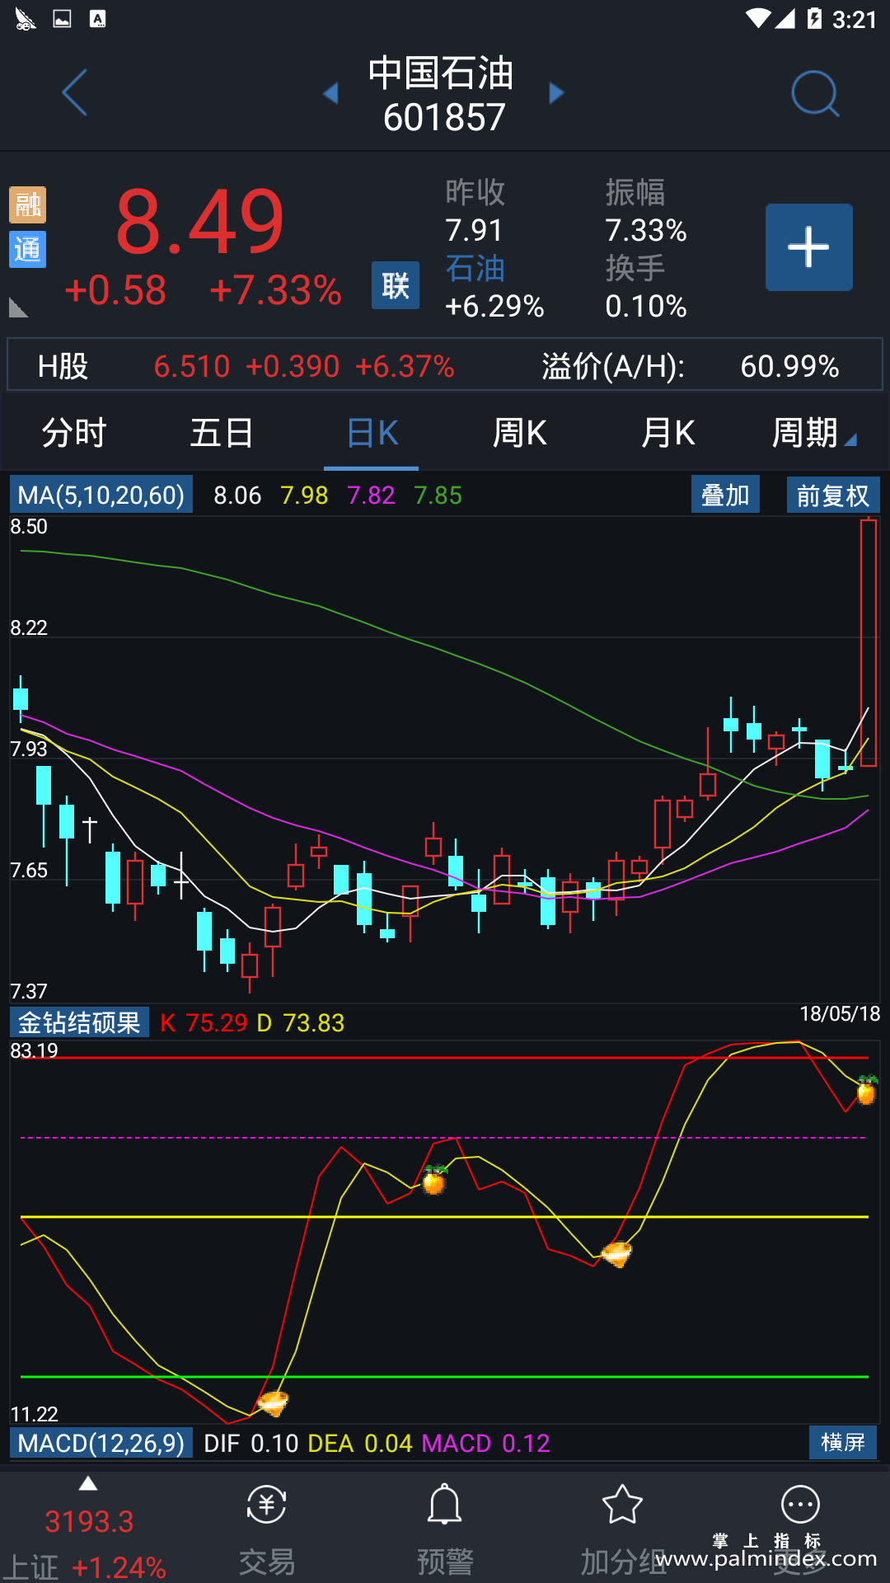This screenshot has width=890, height=1583.
Task: Open the 周期 period dropdown
Action: pyautogui.click(x=814, y=433)
